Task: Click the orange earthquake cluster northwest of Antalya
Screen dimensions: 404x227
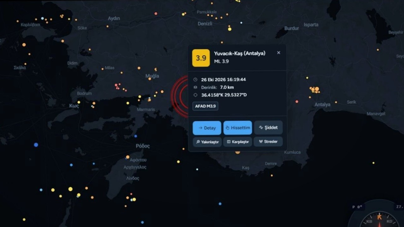Action: 315,90
